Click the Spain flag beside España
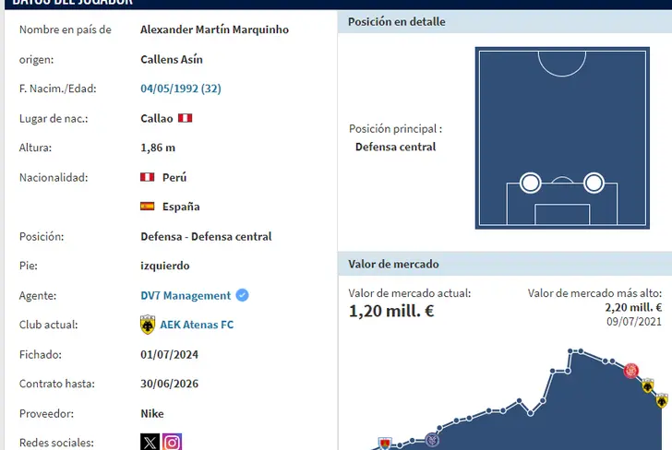The height and width of the screenshot is (450, 672). [x=147, y=207]
